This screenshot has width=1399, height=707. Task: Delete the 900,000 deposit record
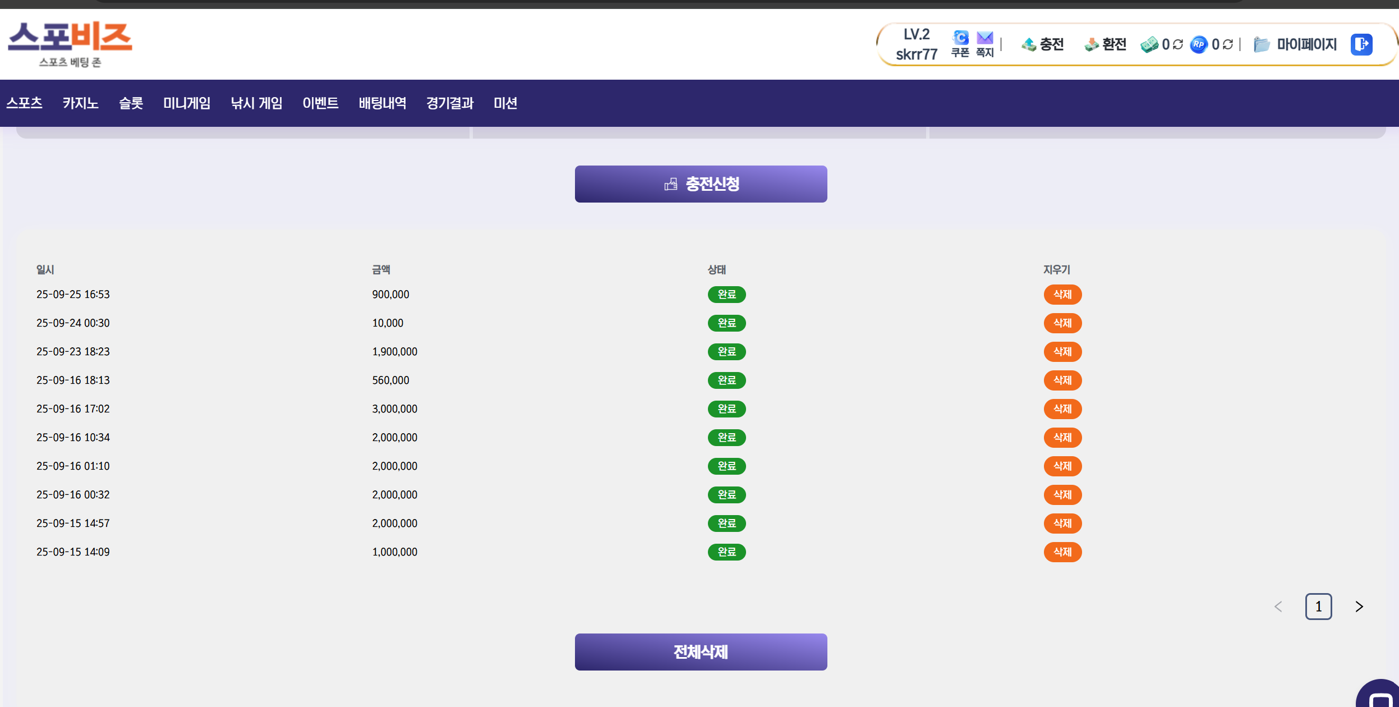(x=1062, y=295)
